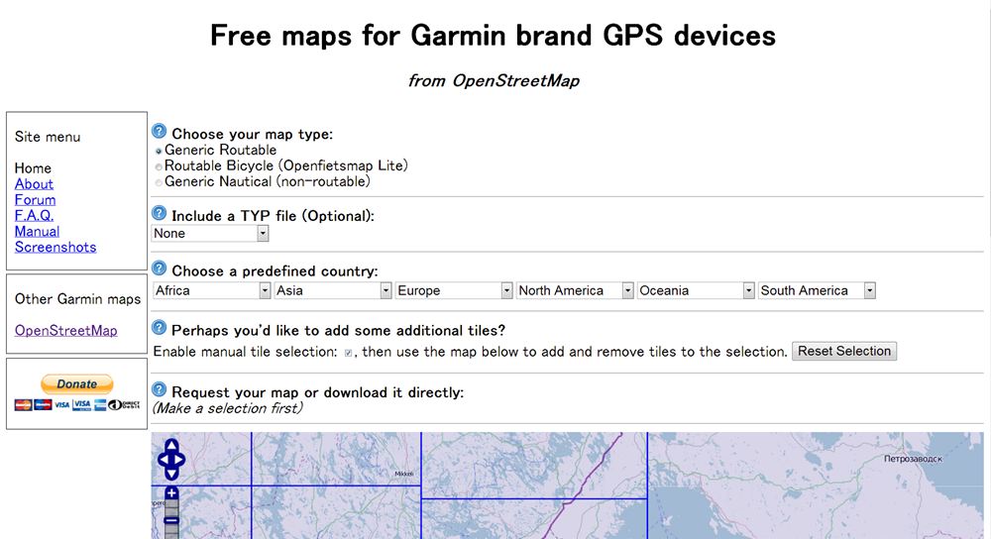Open the Africa country dropdown
The height and width of the screenshot is (539, 991).
pos(212,290)
